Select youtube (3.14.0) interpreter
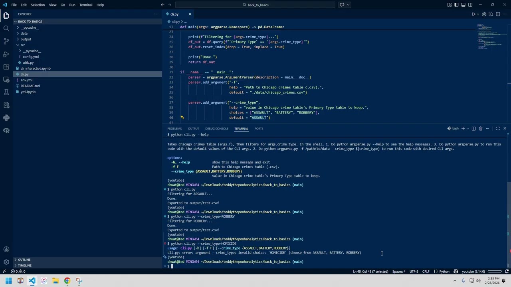 click(x=473, y=271)
